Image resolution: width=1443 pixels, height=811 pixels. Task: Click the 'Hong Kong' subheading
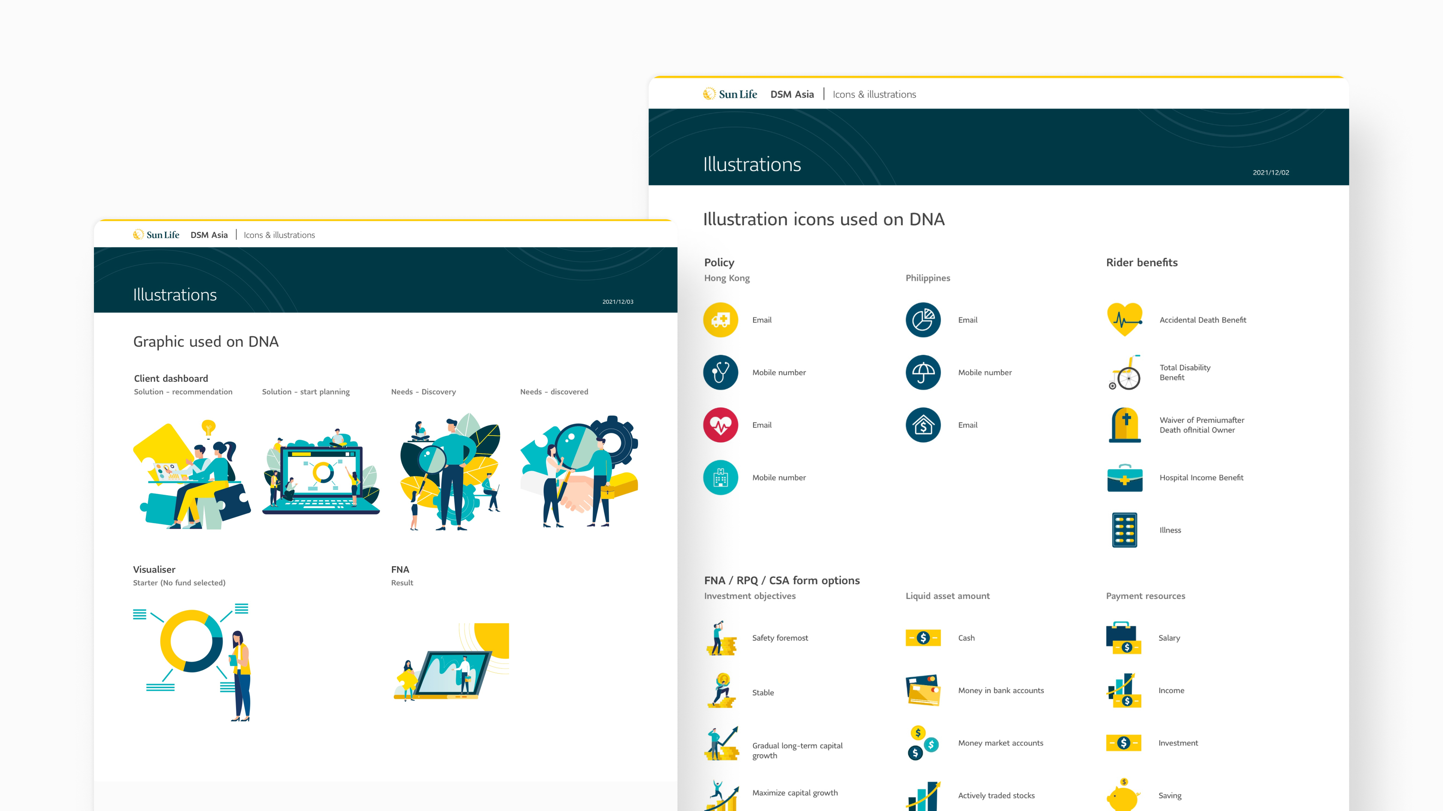coord(726,278)
